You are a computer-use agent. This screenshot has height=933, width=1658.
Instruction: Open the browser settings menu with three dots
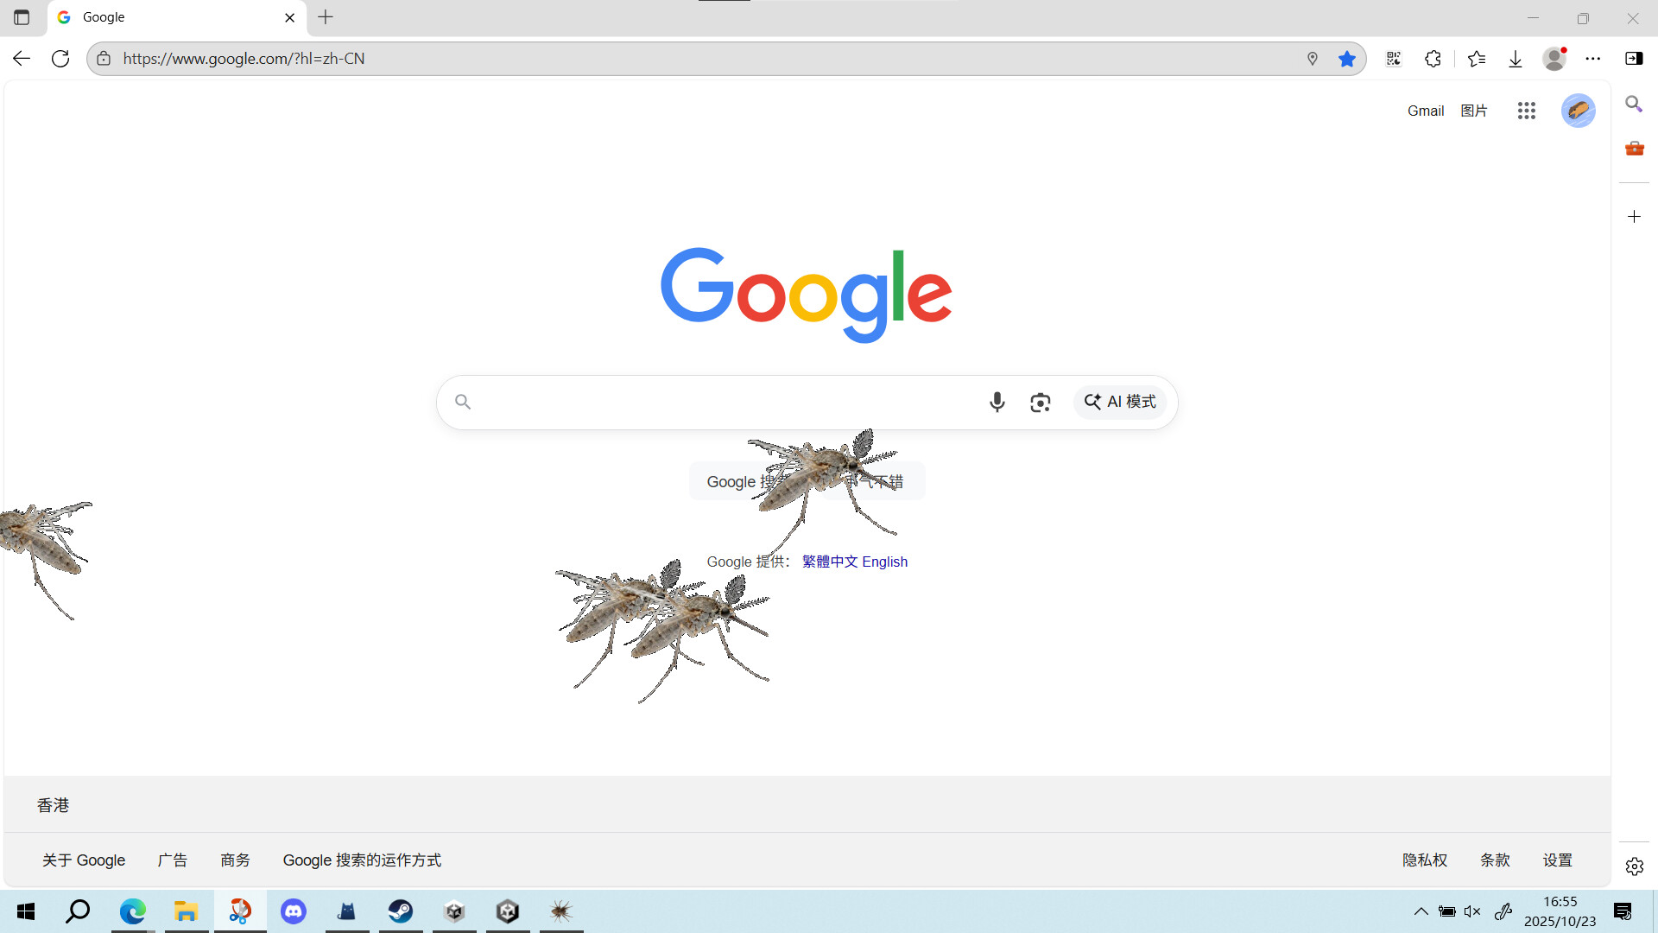tap(1594, 58)
